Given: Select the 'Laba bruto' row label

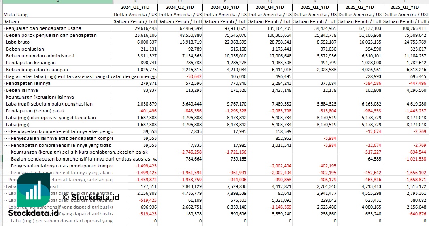Looking at the screenshot, I should (x=17, y=42).
